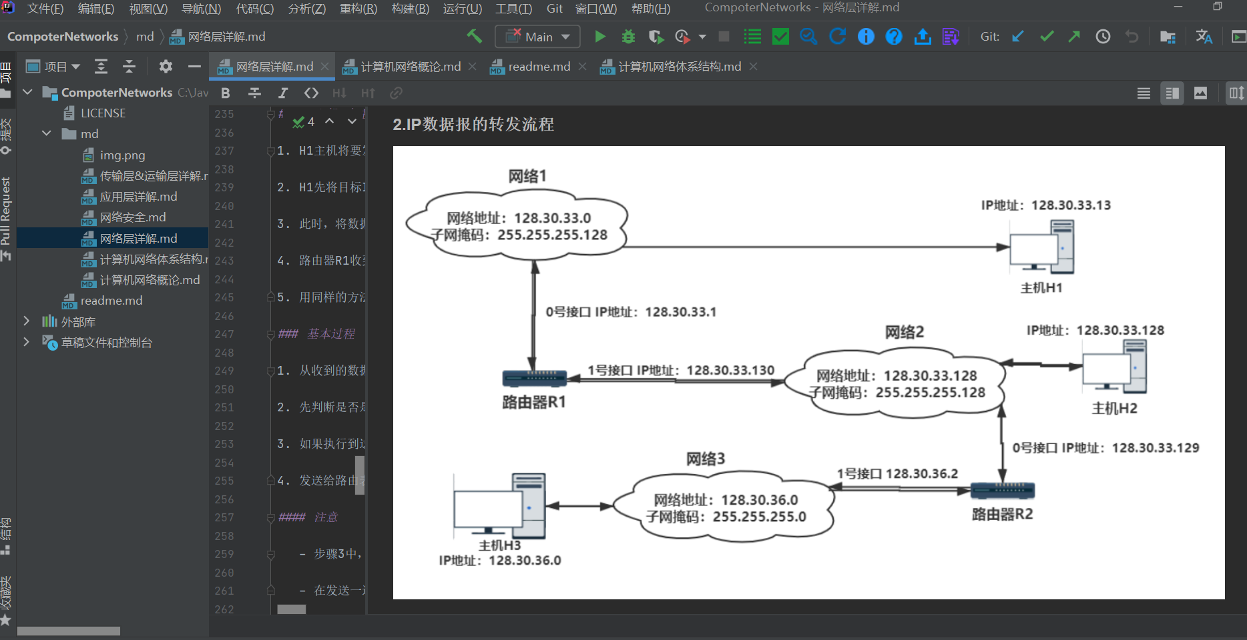Click the translate icon in toolbar

pyautogui.click(x=1204, y=37)
